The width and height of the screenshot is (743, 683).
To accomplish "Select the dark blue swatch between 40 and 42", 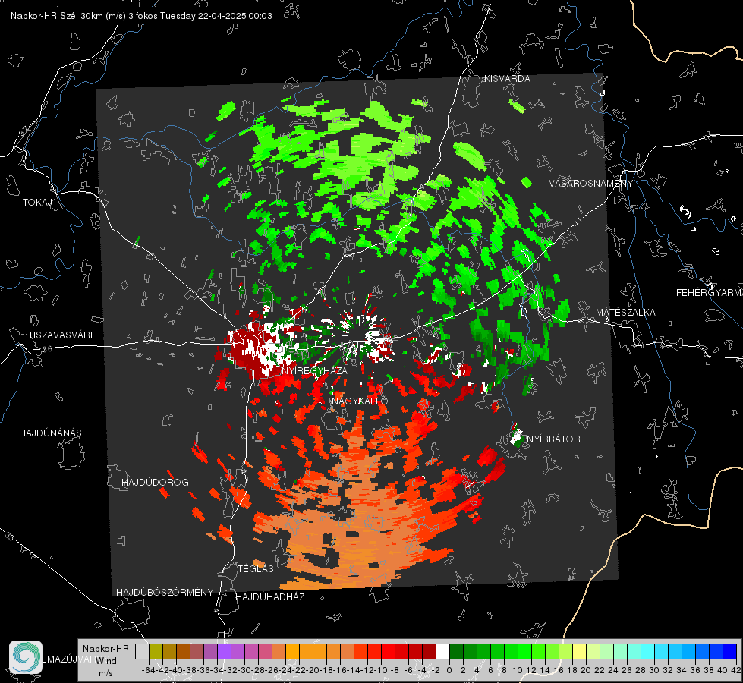I will 730,651.
